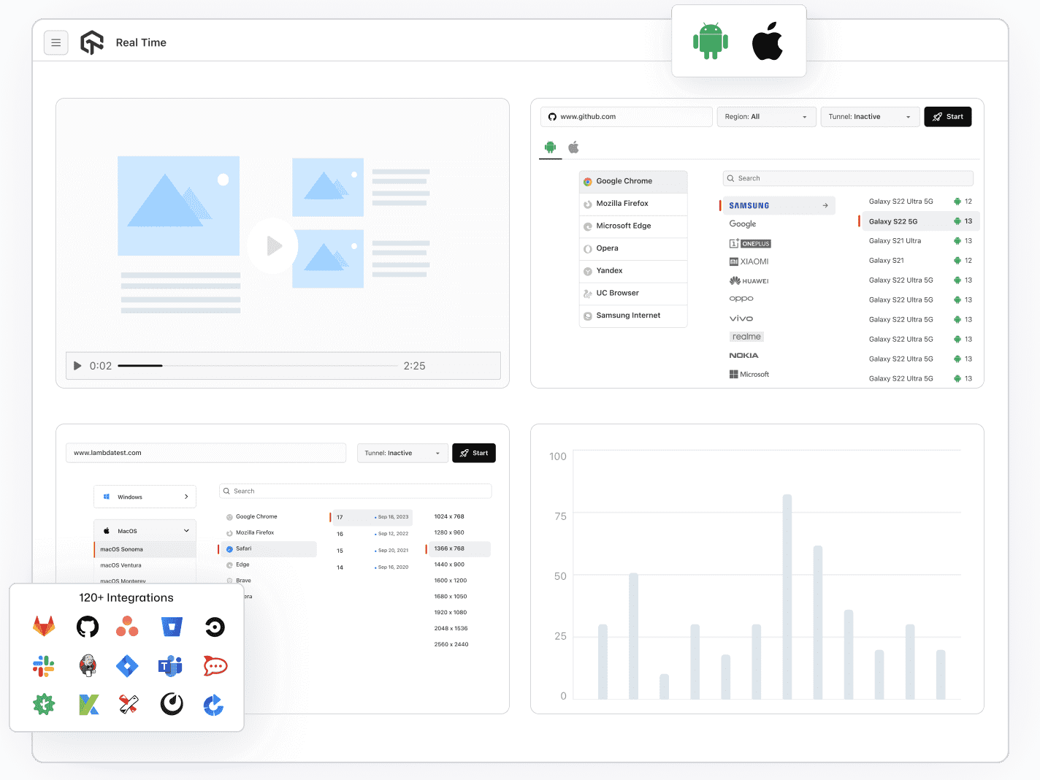Expand the Windows OS option
The height and width of the screenshot is (780, 1040).
coord(145,497)
